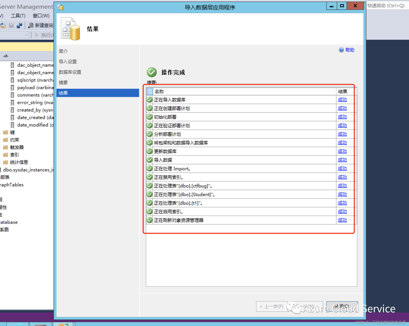The width and height of the screenshot is (409, 326).
Task: Minimize the import wizard dialog
Action: click(x=331, y=6)
